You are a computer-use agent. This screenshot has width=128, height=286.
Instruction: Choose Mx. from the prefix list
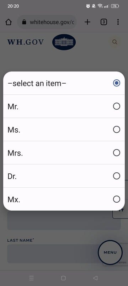(x=64, y=199)
